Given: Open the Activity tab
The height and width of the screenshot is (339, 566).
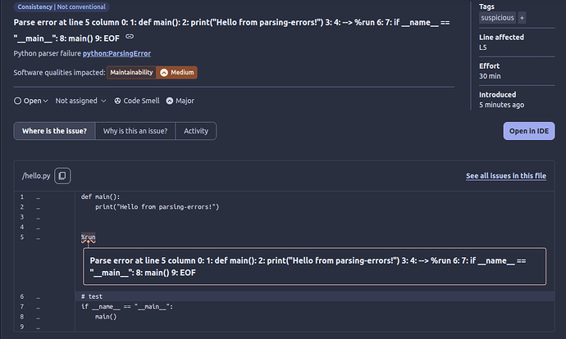Looking at the screenshot, I should click(x=196, y=131).
